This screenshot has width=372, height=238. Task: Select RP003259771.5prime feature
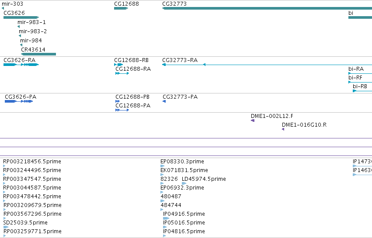pyautogui.click(x=32, y=231)
